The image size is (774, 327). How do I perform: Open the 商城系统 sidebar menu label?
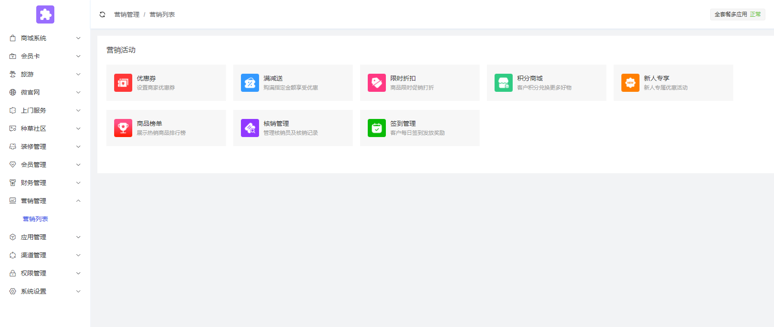pos(34,38)
